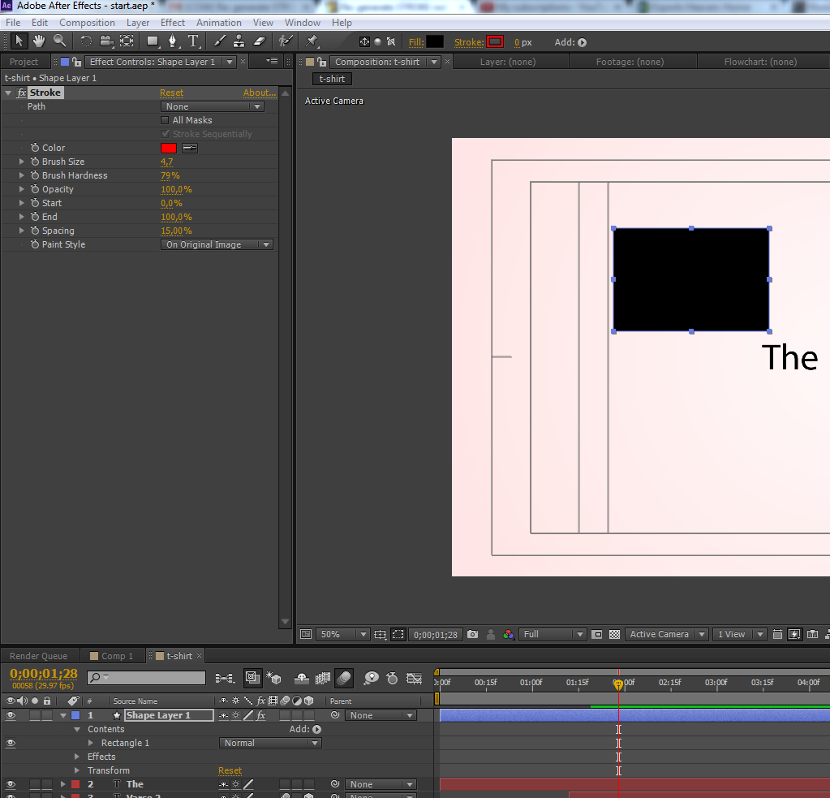Switch to the Project panel tab
Viewport: 830px width, 798px height.
tap(24, 62)
